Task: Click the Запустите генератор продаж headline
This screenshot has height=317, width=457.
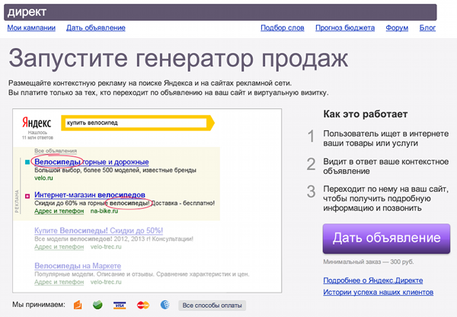Action: (x=178, y=59)
